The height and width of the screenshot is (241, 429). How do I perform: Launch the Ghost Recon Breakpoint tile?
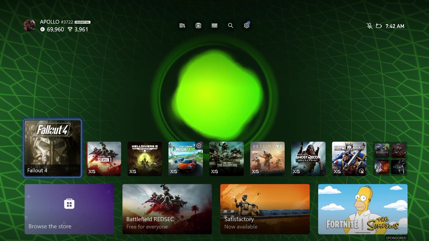click(x=308, y=159)
